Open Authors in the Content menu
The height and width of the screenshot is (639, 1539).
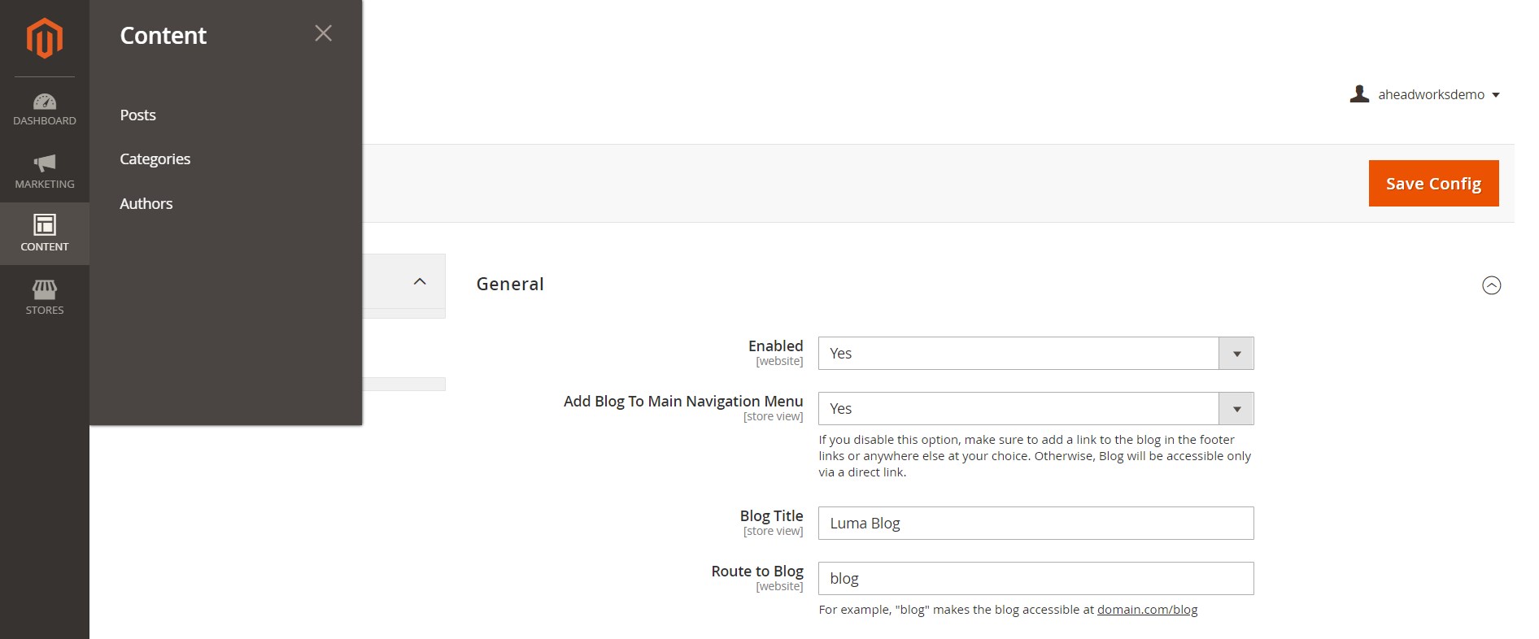point(146,204)
